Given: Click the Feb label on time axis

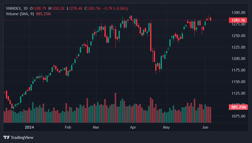Looking at the screenshot, I should (x=68, y=127).
